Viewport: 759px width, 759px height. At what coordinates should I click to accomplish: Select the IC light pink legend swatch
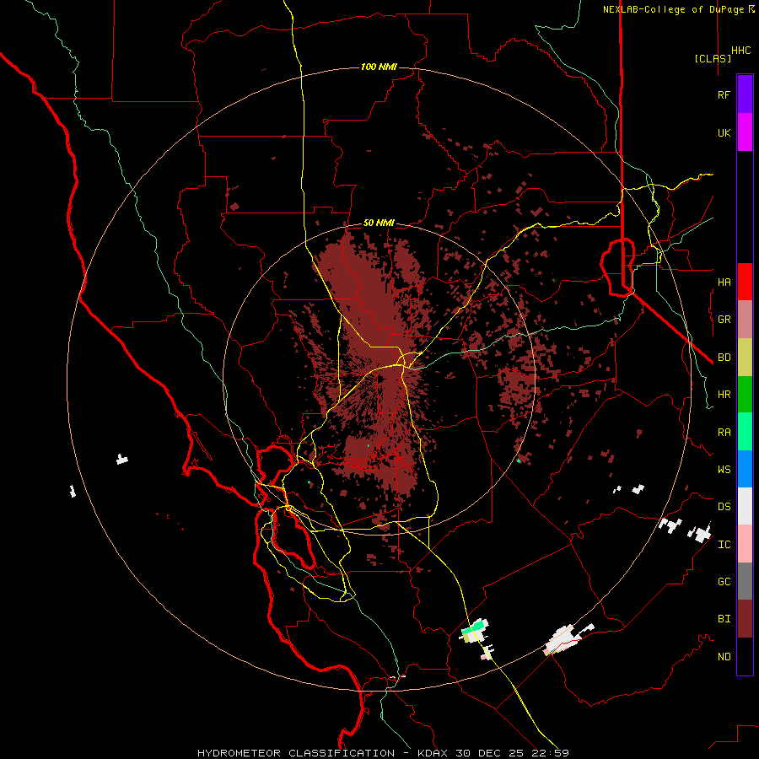coord(745,544)
